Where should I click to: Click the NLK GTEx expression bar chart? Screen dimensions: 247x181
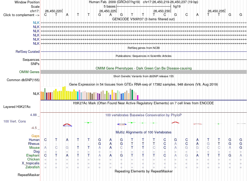point(89,93)
